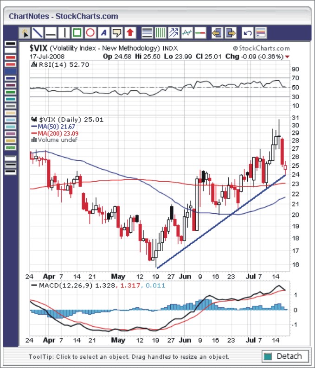This screenshot has height=368, width=315.
Task: Click the RSI(14) 52.70 indicator label
Action: 60,65
